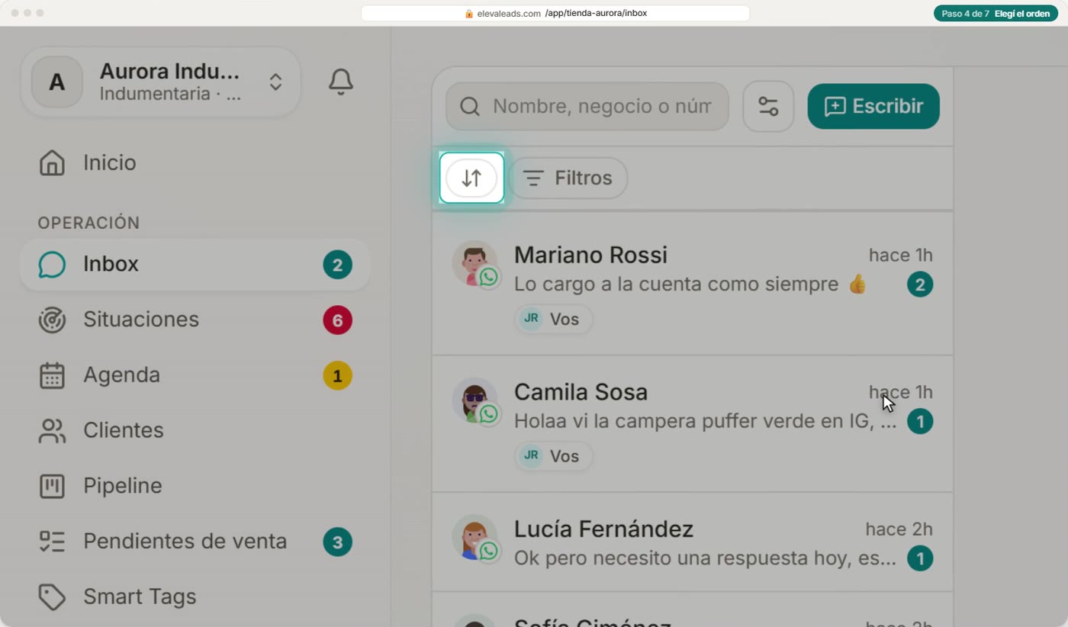This screenshot has width=1068, height=627.
Task: Click the Pendientes de venta checklist icon
Action: 52,542
